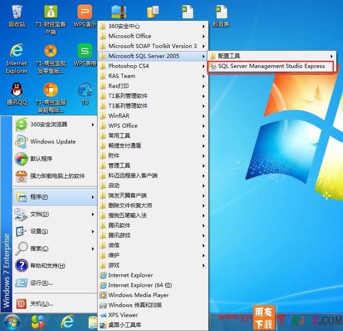Expand the 设置(S) submenu
The image size is (343, 331).
[55, 231]
